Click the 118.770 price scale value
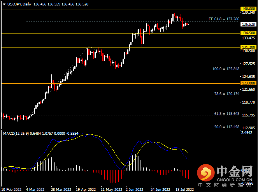Viewport: 258px width, 192px height. (x=248, y=102)
